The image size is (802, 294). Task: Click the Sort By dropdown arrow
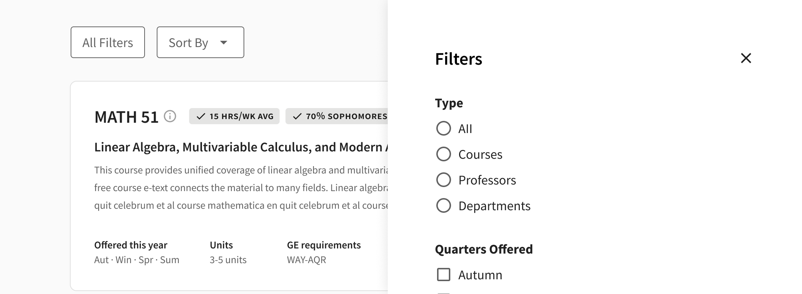(223, 42)
